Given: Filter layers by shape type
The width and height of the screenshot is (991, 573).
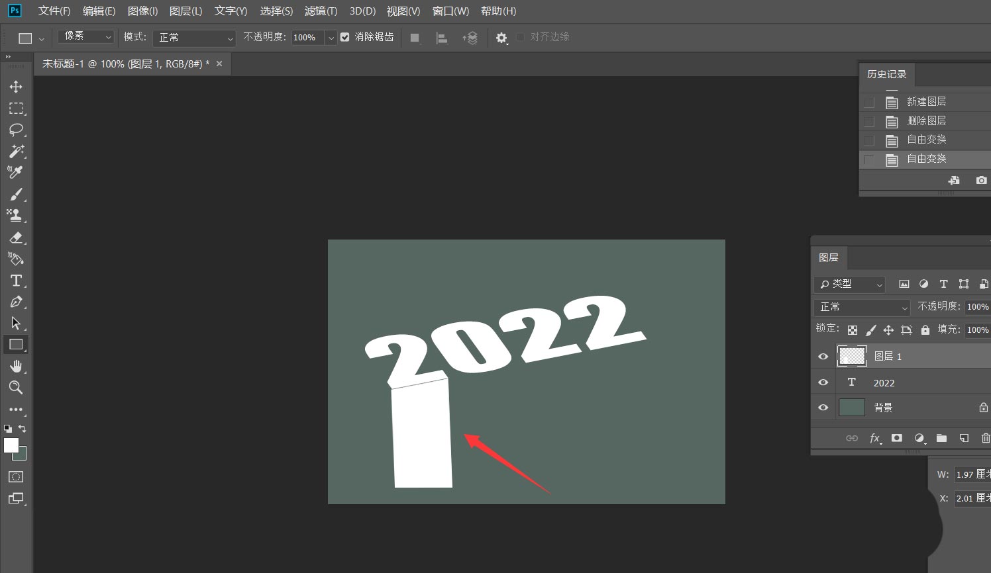Looking at the screenshot, I should point(964,284).
